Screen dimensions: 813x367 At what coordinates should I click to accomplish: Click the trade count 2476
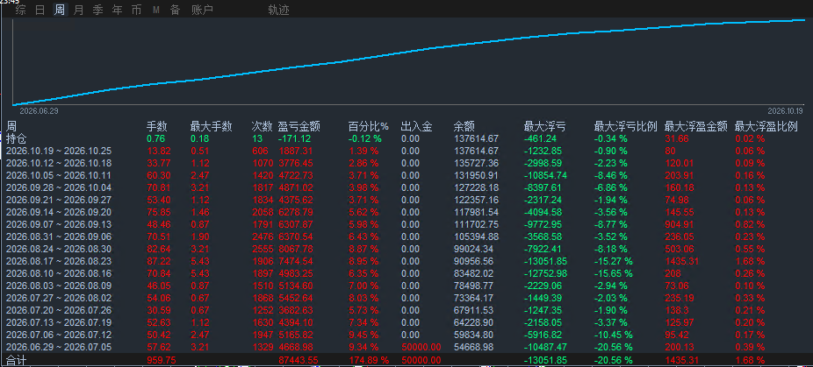pyautogui.click(x=261, y=236)
